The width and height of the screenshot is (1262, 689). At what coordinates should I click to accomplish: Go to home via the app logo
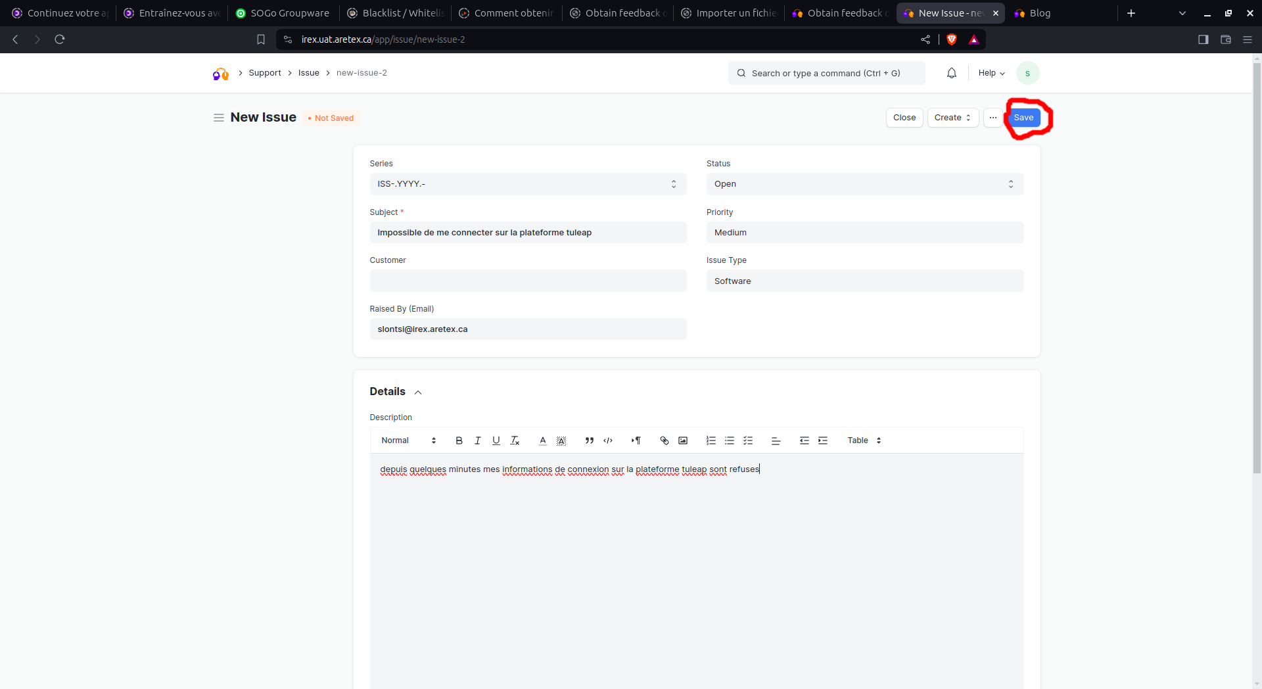coord(221,73)
